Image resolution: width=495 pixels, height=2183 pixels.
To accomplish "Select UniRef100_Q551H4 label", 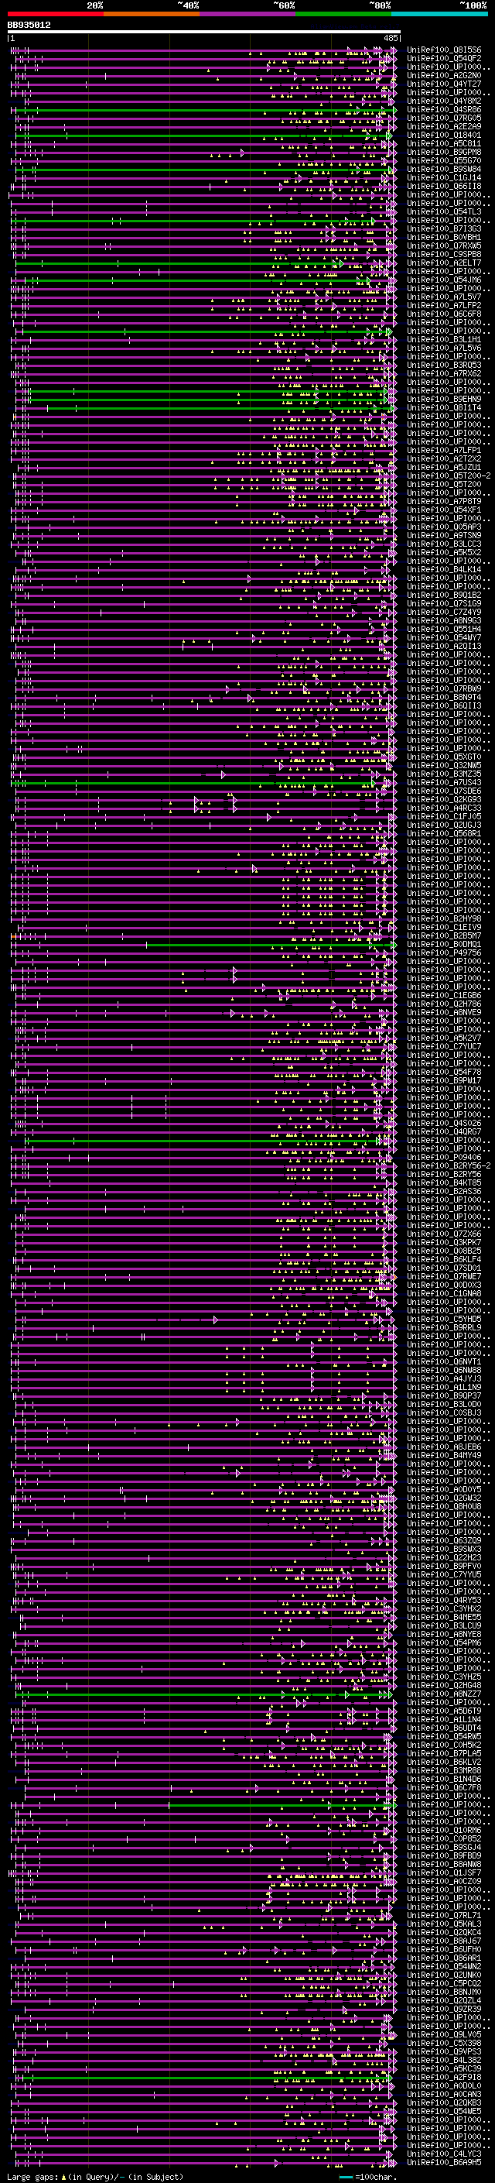I will [x=444, y=630].
